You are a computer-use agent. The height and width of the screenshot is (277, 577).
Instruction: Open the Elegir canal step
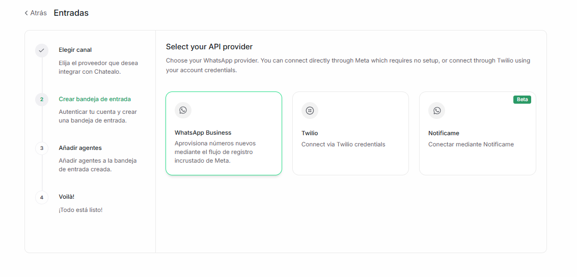tap(75, 50)
